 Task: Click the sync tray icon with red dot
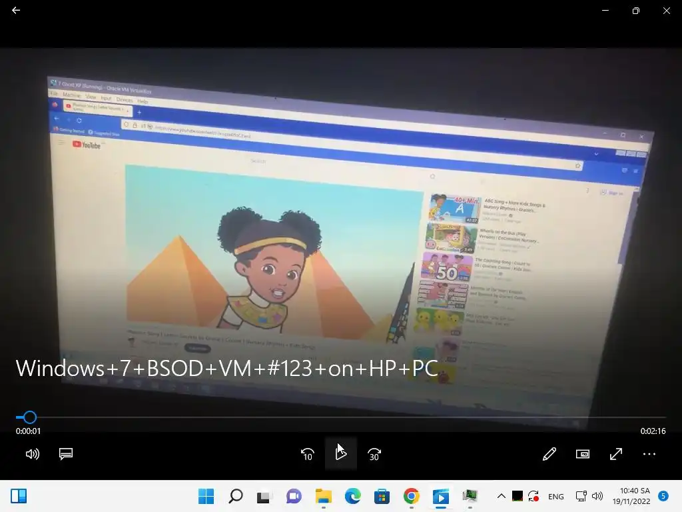click(533, 496)
